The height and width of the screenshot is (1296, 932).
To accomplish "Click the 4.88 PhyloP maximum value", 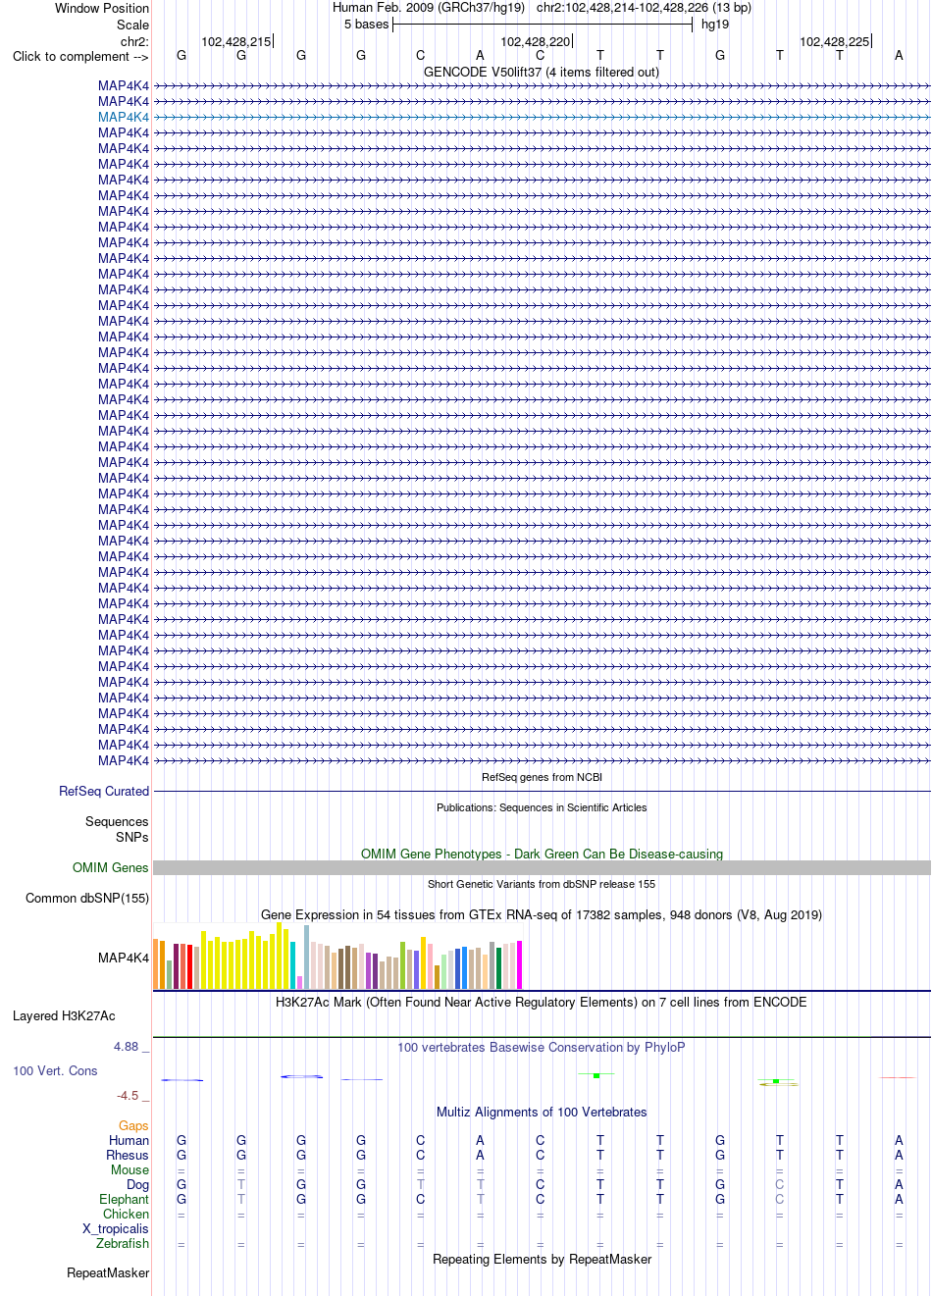I will (127, 1047).
